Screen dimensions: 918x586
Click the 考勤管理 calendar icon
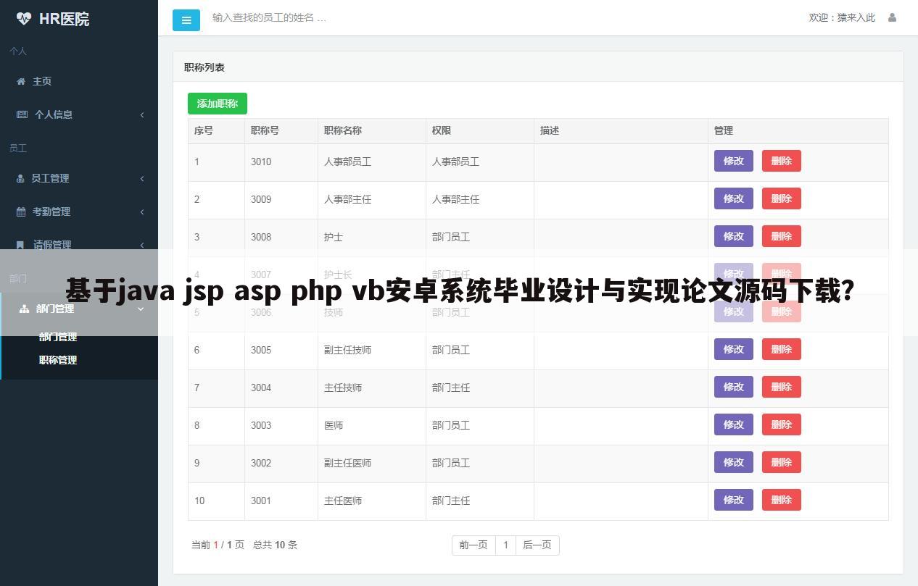point(21,212)
